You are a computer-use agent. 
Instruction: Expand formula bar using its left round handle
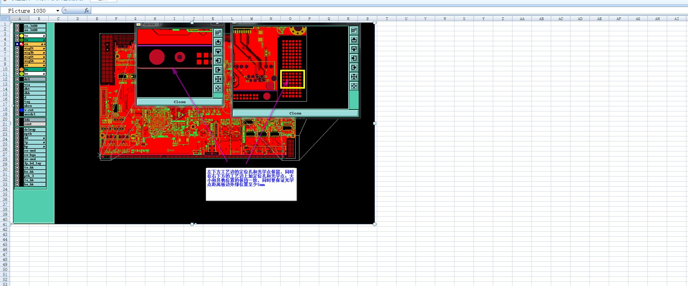[x=65, y=10]
